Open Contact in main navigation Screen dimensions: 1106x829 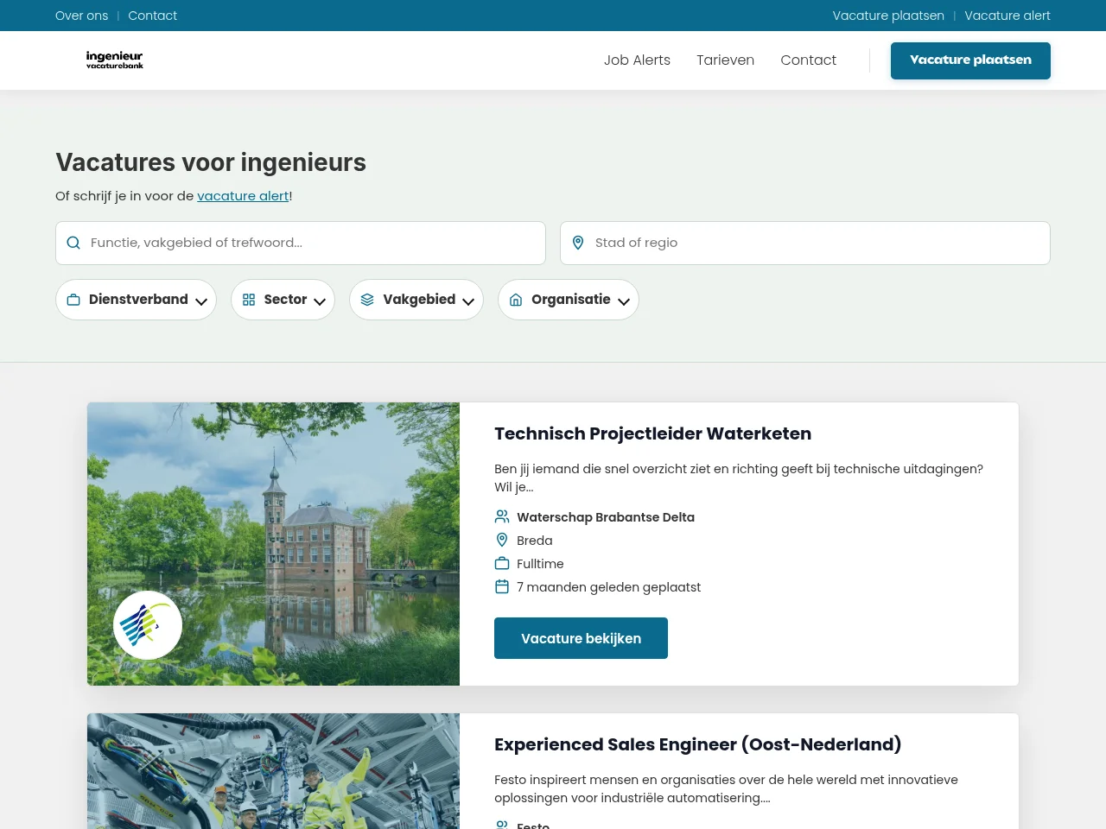808,60
